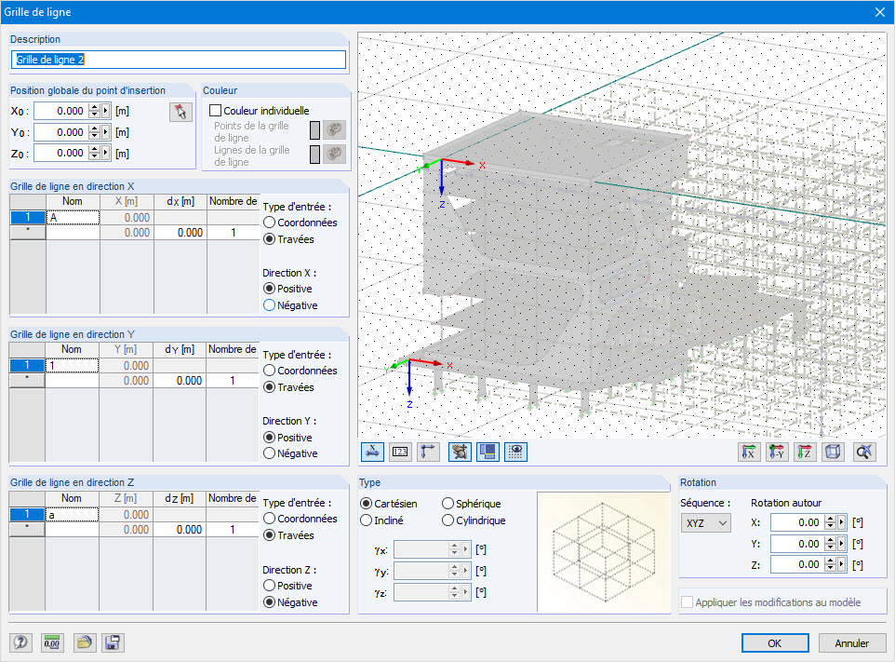Select Positive for Direction Z
The height and width of the screenshot is (662, 895).
tap(270, 586)
